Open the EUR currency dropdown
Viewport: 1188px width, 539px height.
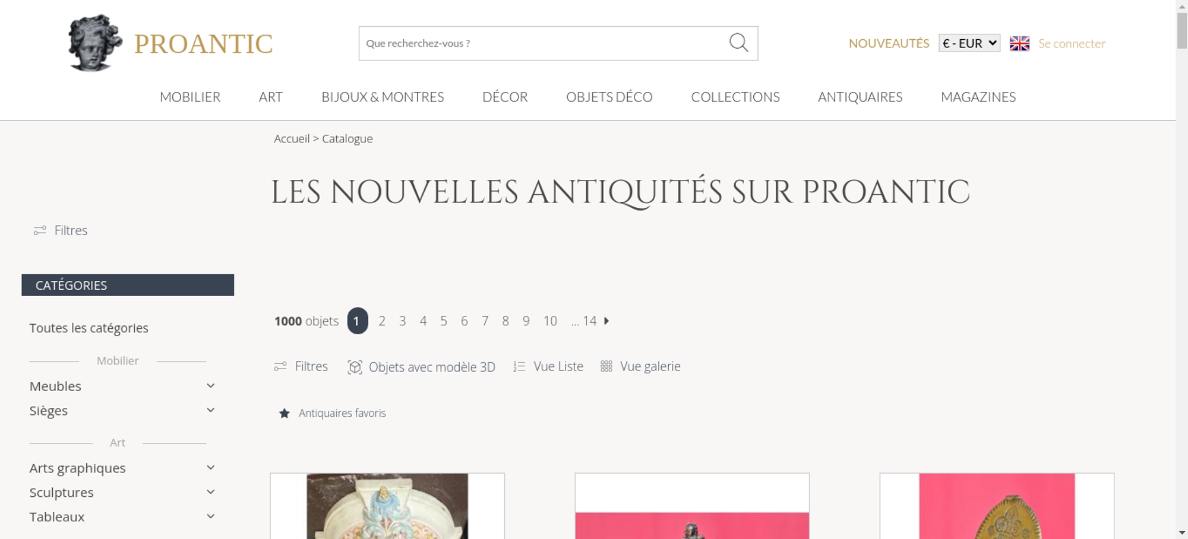[969, 43]
